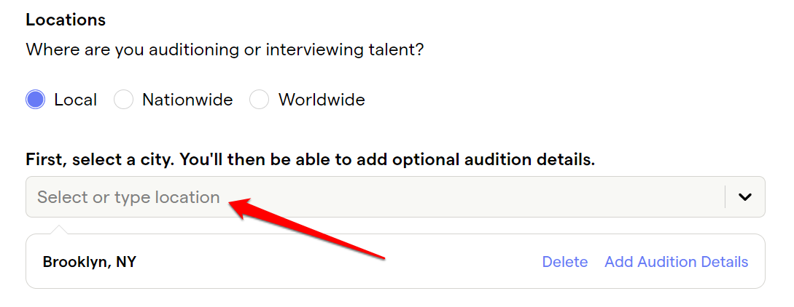Screen dimensions: 794x307
Task: Click empty space inside Brooklyn location card
Action: [334, 262]
